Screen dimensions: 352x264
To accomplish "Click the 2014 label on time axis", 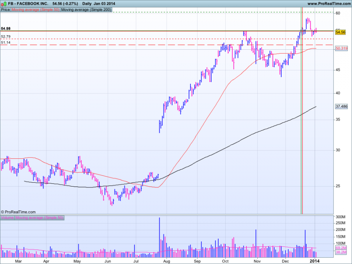I will 315,261.
